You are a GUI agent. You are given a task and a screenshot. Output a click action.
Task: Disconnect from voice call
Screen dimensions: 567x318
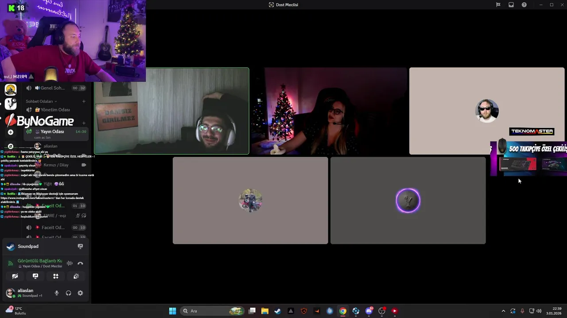(x=80, y=264)
